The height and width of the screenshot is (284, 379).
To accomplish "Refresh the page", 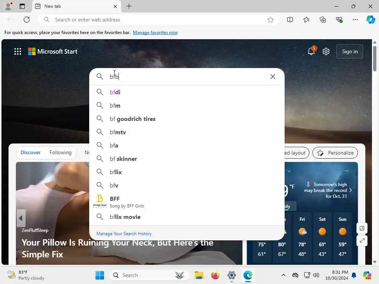I will 27,20.
